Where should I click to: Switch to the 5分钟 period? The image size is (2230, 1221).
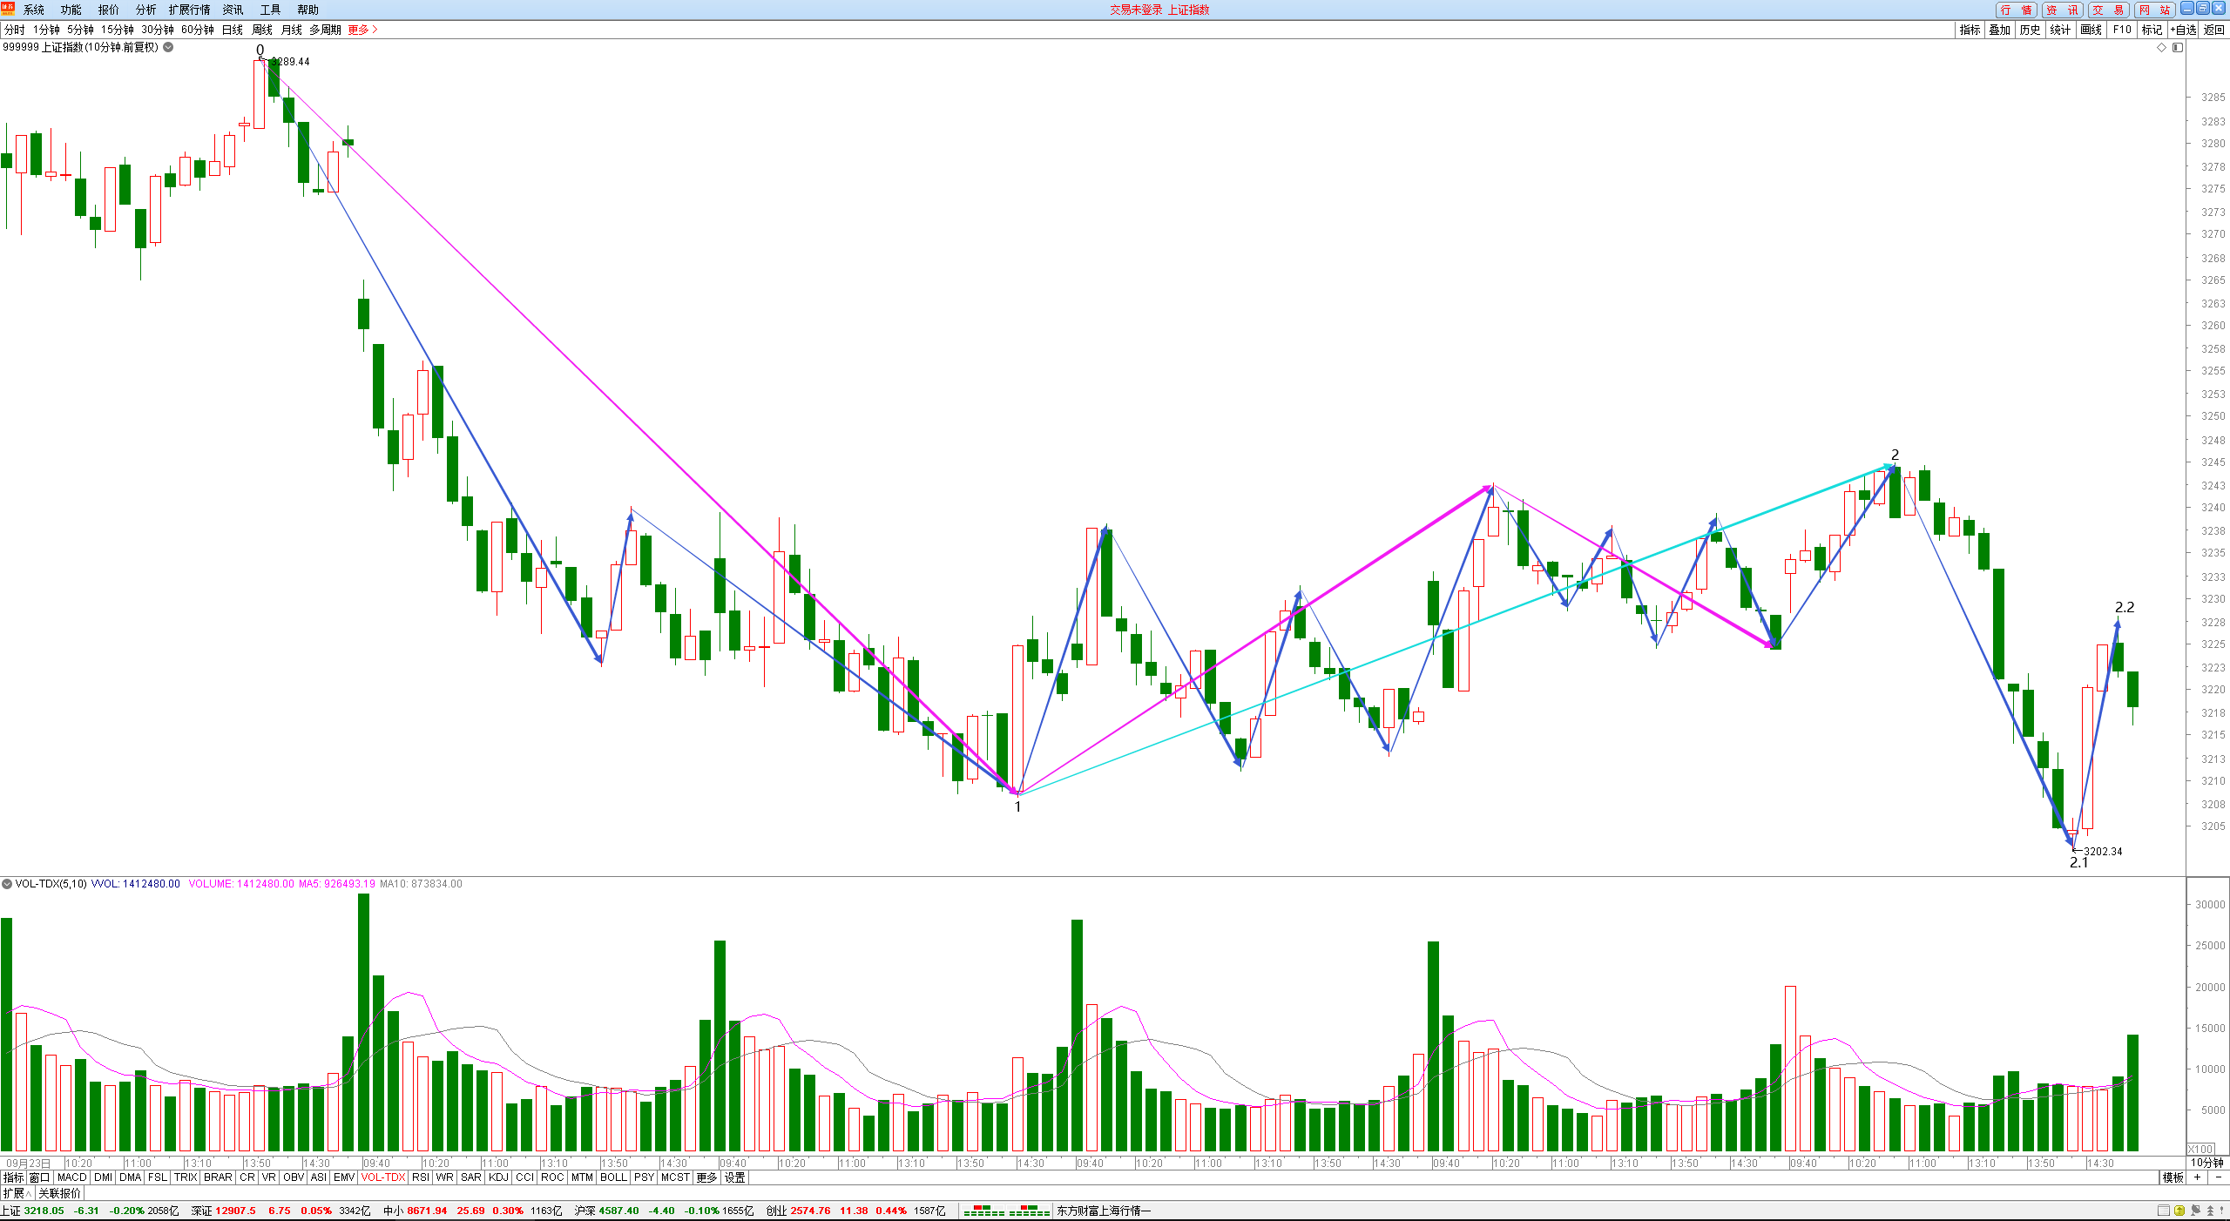pos(81,30)
